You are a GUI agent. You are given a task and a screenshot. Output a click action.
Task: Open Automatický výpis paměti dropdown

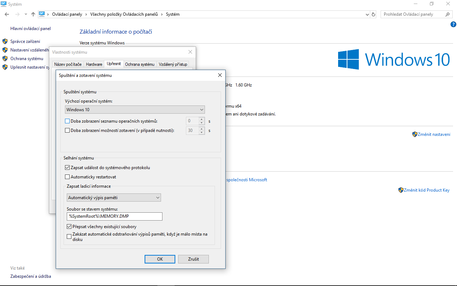[x=114, y=197]
